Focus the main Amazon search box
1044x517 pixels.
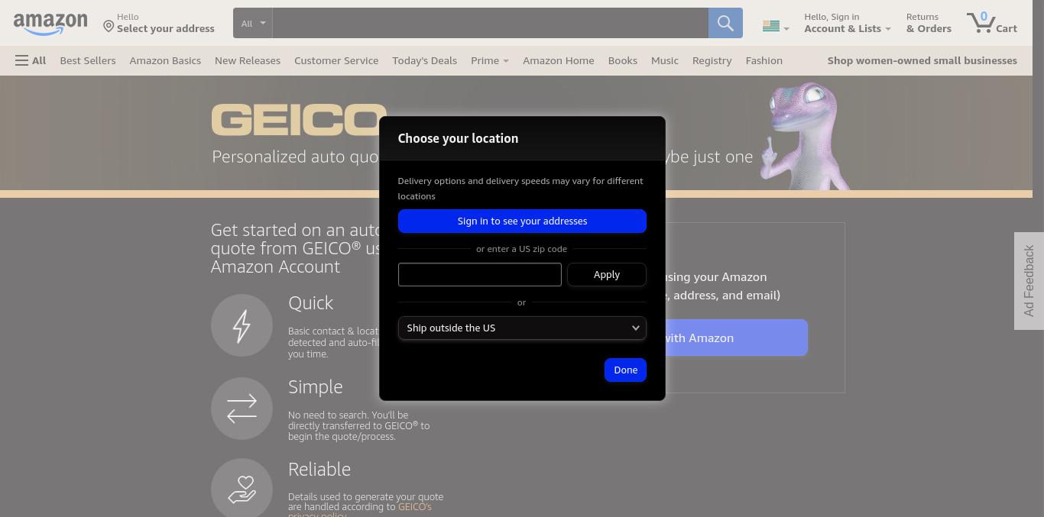coord(490,23)
